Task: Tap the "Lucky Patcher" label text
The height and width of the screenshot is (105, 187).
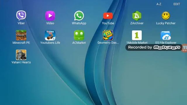Action: click(x=166, y=23)
